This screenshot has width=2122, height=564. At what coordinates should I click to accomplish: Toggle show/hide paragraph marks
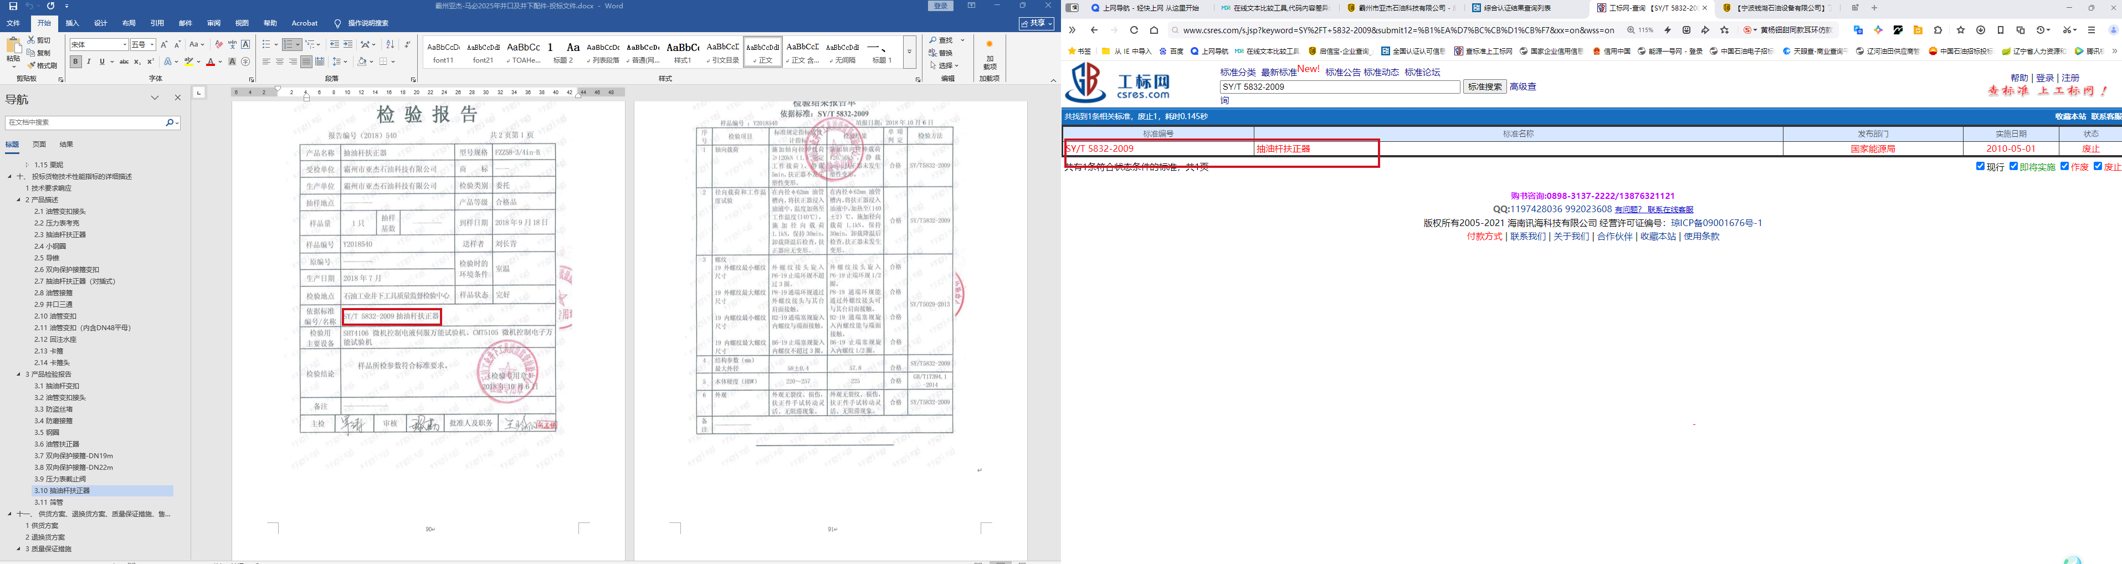(x=408, y=44)
